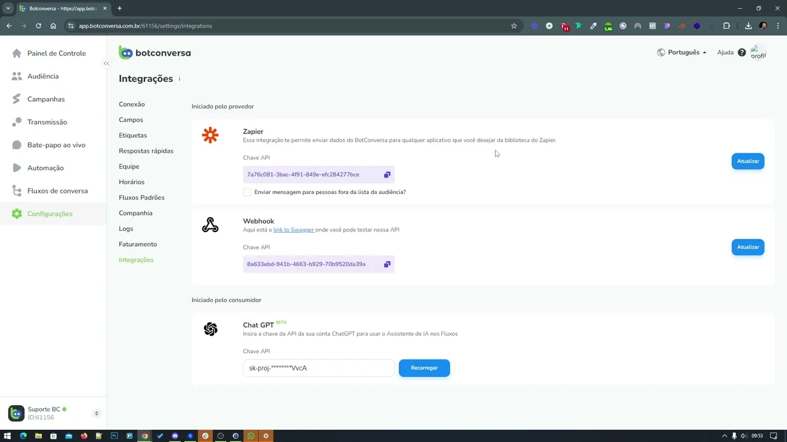The image size is (787, 442).
Task: Open Chrome three-dot menu
Action: (x=778, y=26)
